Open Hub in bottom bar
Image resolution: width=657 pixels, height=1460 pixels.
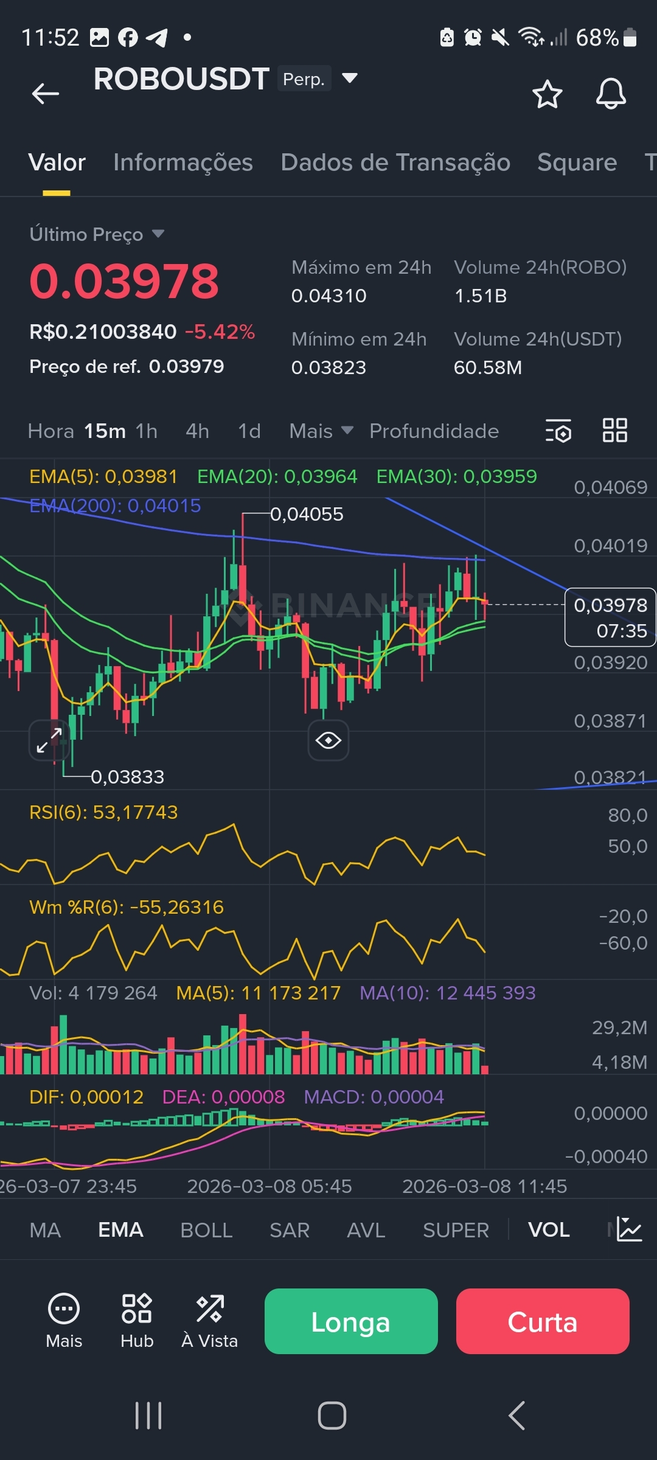(137, 1321)
